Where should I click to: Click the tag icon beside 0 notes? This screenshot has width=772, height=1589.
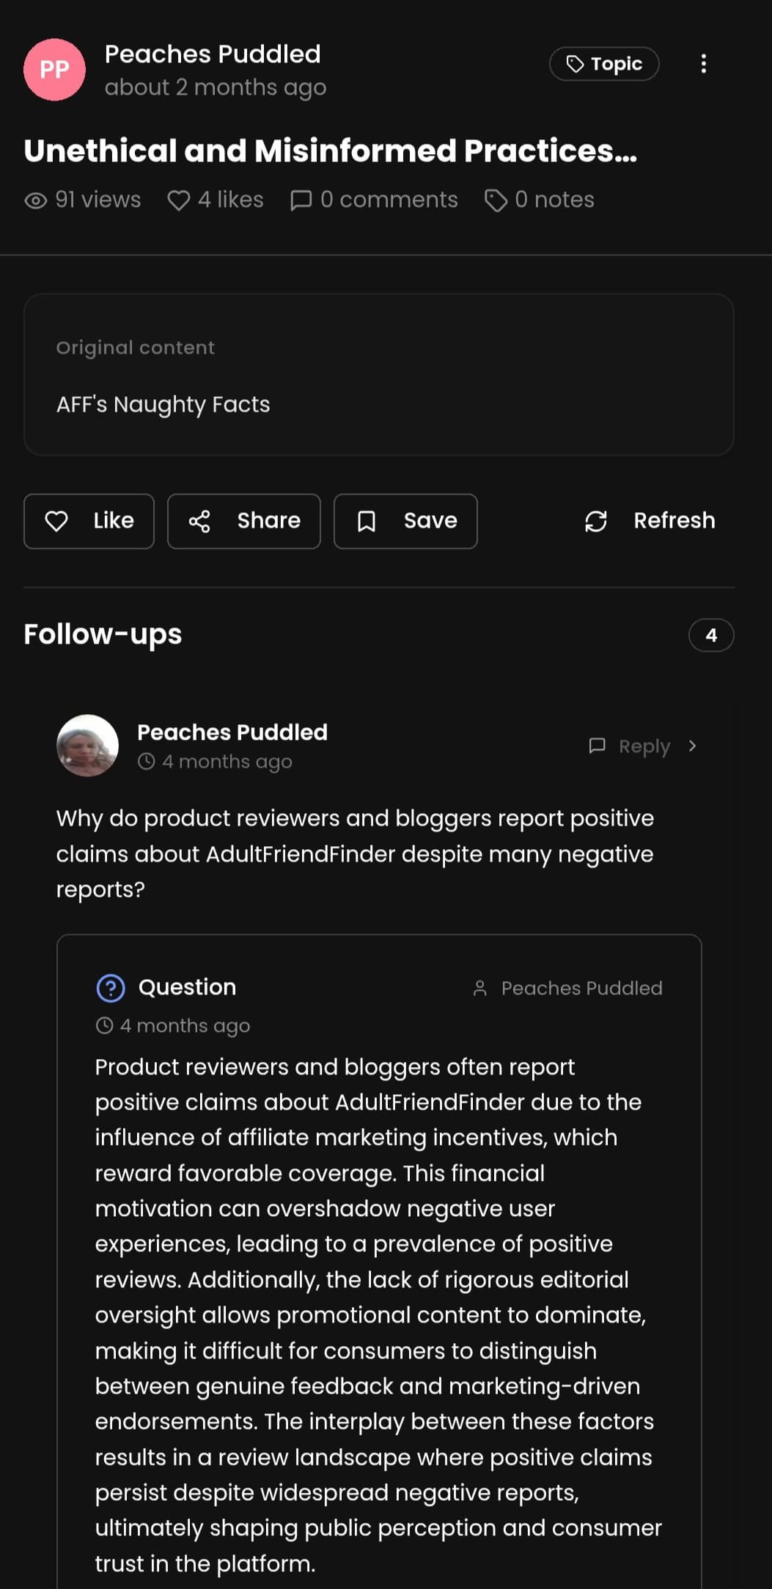(x=496, y=200)
